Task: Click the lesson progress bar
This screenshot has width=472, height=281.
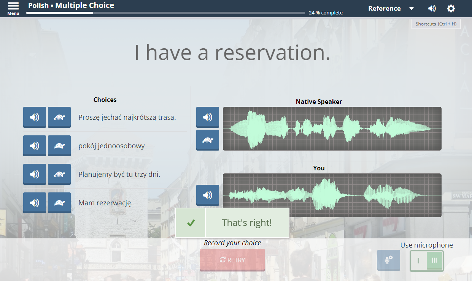Action: (164, 13)
